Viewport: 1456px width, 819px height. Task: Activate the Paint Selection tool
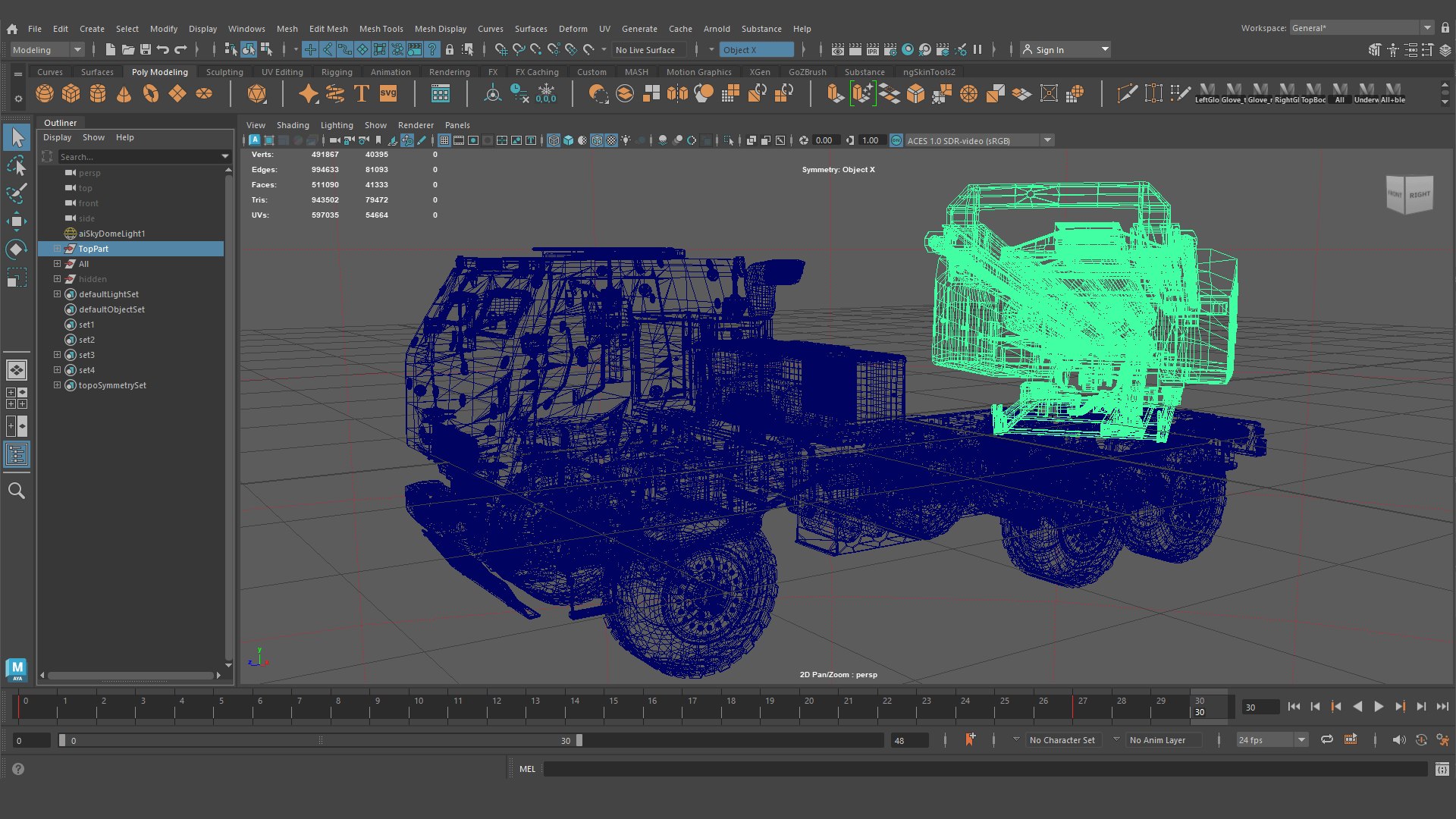tap(17, 193)
